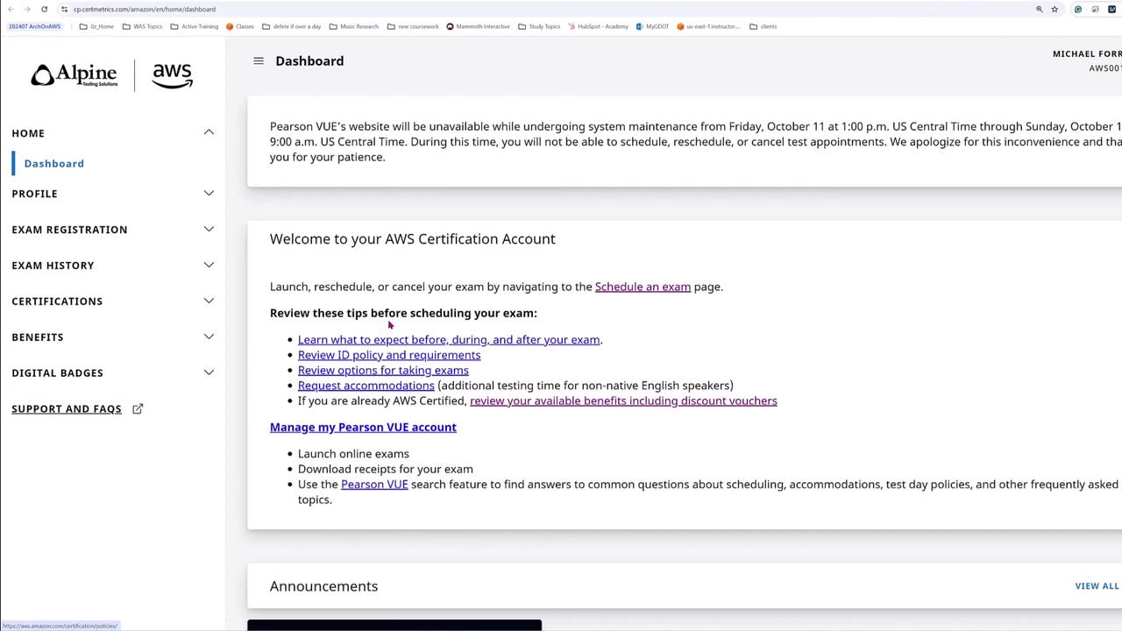The image size is (1122, 631).
Task: Expand the CERTIFICATIONS chevron
Action: (209, 301)
